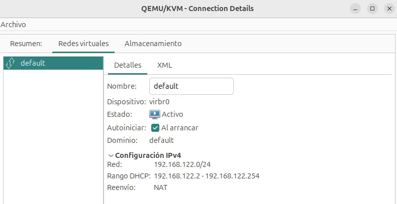Viewport: 397px width, 204px height.
Task: Click the Activo status monitor icon
Action: 155,114
